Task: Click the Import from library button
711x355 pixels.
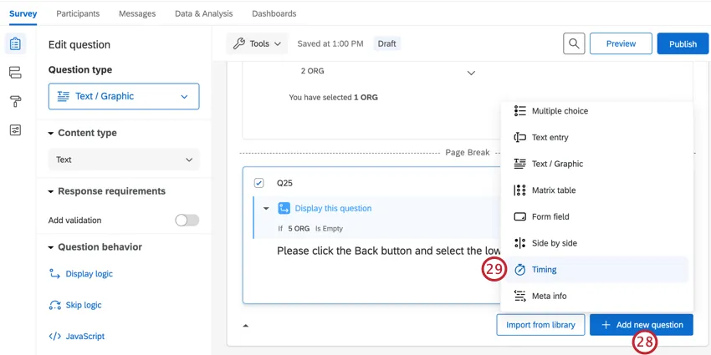Action: click(x=540, y=325)
